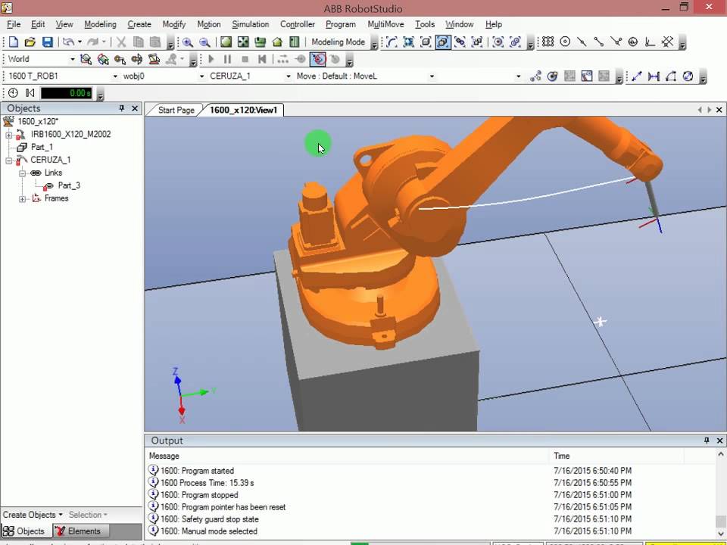Click the Undo arrow icon
Screen dimensions: 727x545
click(68, 42)
